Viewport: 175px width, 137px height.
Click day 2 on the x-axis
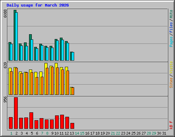pyautogui.click(x=16, y=133)
